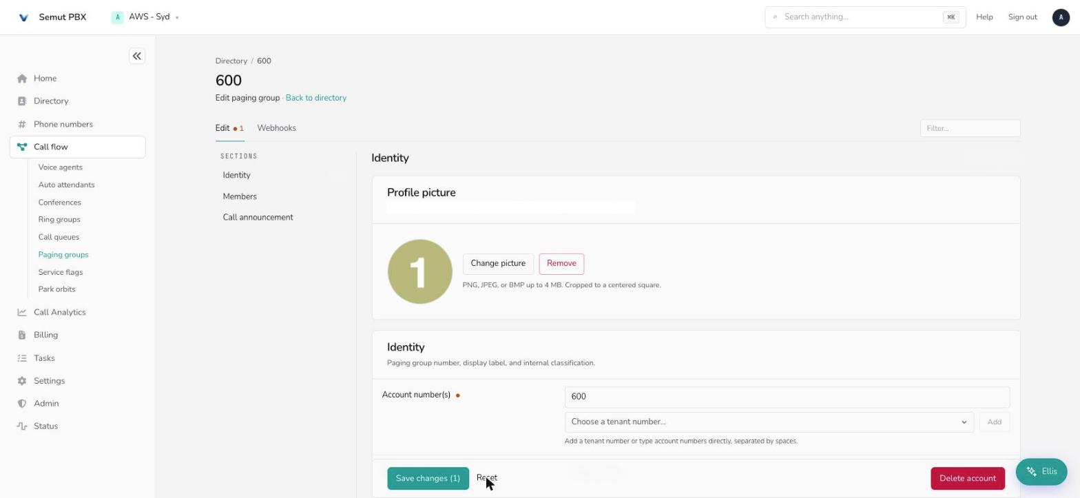Open the Billing icon in the sidebar
The image size is (1080, 498).
coord(22,335)
